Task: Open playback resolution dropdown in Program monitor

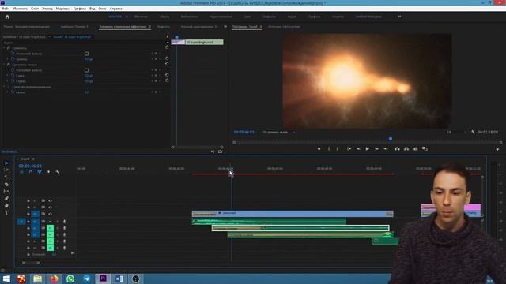Action: [x=456, y=132]
